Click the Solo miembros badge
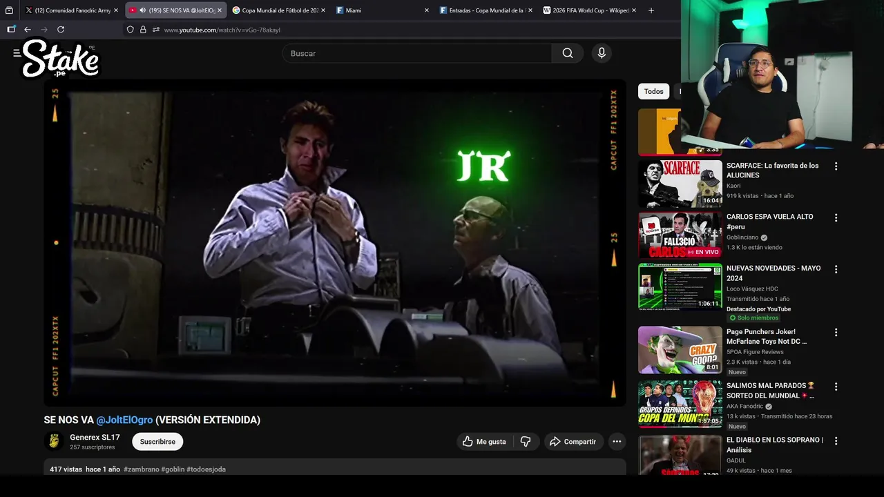This screenshot has width=884, height=497. (753, 318)
